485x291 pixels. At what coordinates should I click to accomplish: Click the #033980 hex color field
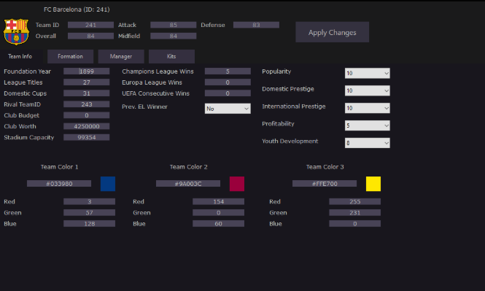(x=59, y=184)
